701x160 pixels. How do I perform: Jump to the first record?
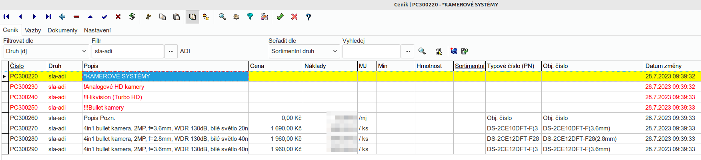pyautogui.click(x=6, y=17)
